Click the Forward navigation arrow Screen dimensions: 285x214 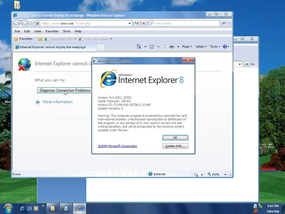(24, 23)
